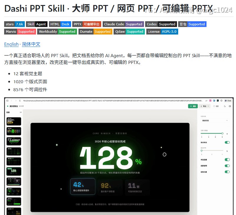
Task: Click the dark square extension icon
Action: 218,101
